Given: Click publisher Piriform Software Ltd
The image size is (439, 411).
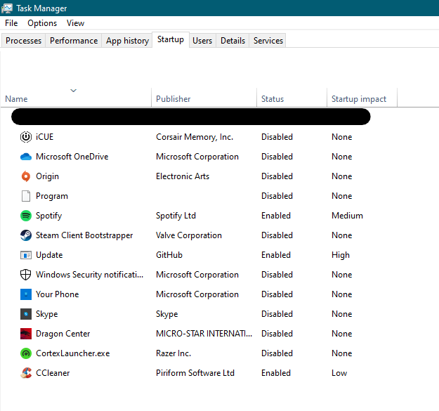Looking at the screenshot, I should (x=195, y=373).
